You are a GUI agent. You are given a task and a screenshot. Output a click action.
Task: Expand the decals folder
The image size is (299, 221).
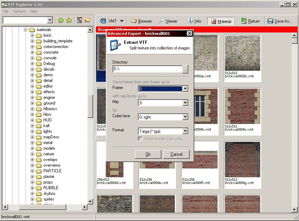click(32, 69)
